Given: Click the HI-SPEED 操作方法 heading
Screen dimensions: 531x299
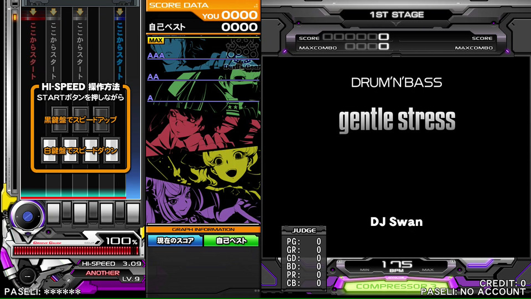Looking at the screenshot, I should coord(81,87).
